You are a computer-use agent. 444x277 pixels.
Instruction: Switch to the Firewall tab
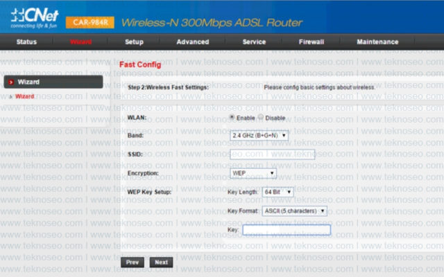click(x=311, y=42)
